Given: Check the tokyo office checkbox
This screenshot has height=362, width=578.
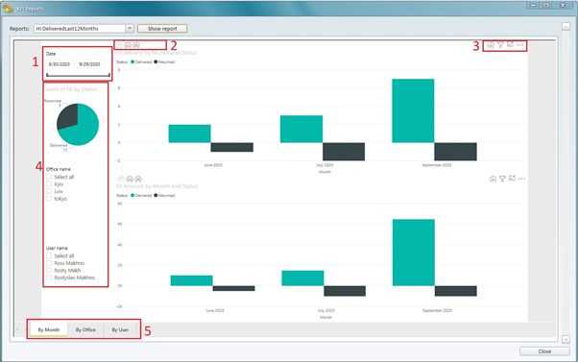Looking at the screenshot, I should click(49, 199).
